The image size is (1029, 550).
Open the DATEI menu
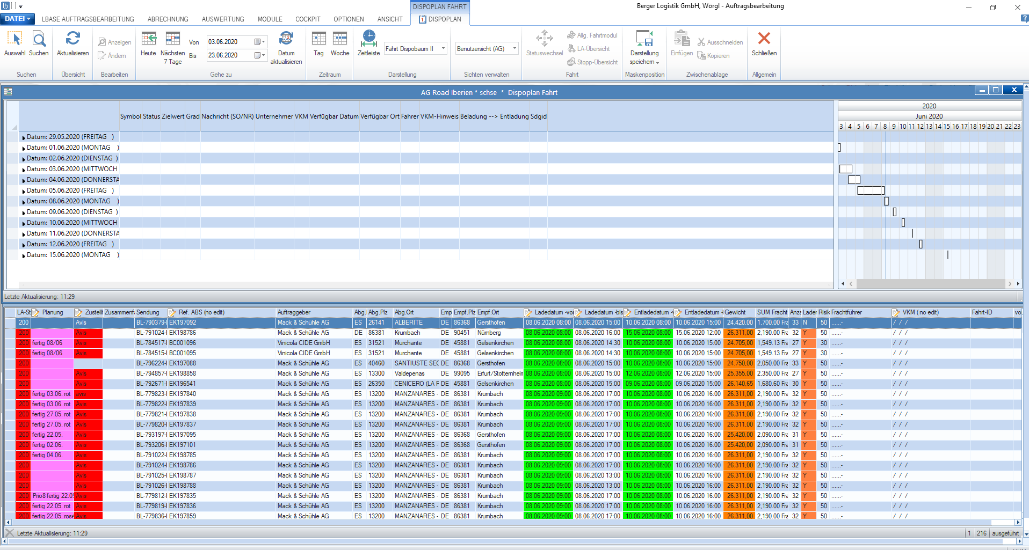(x=18, y=19)
